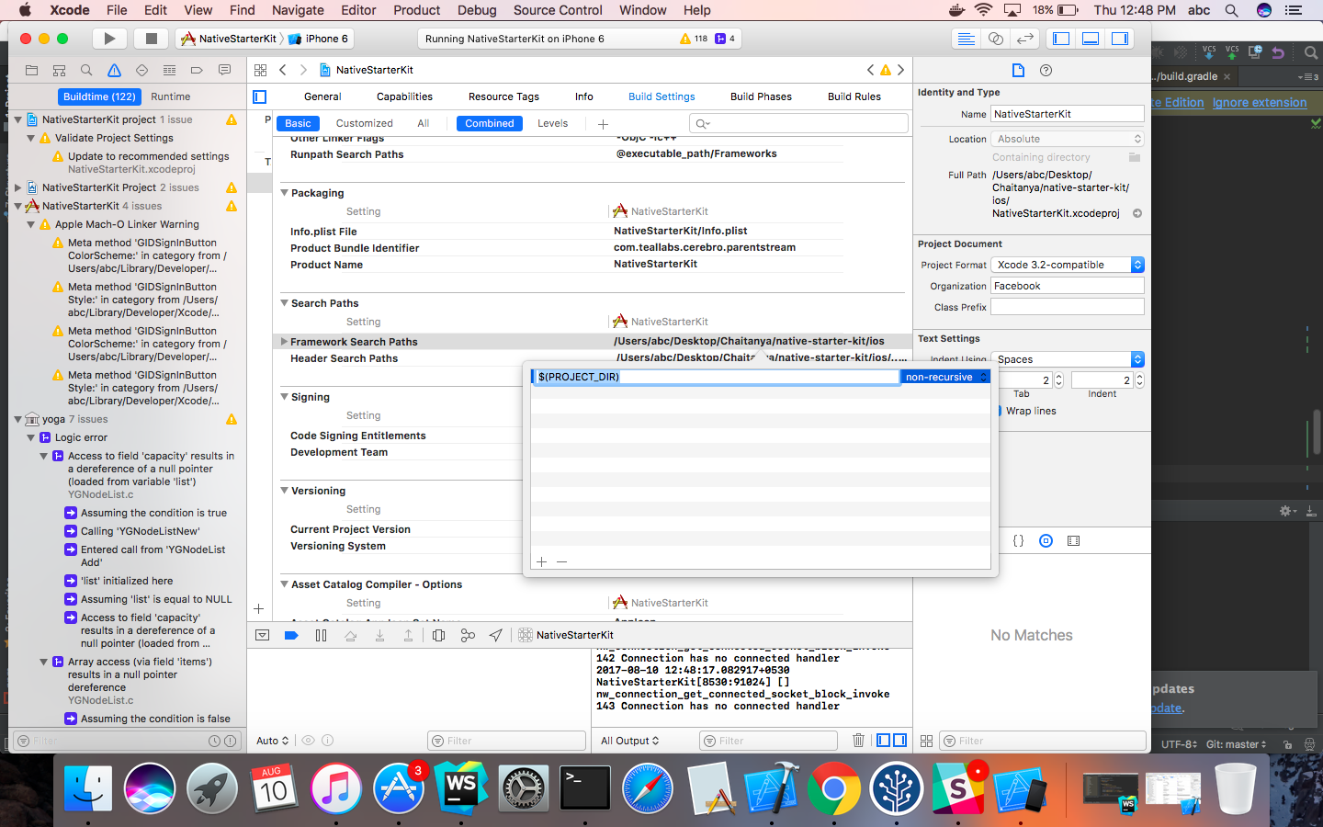Screen dimensions: 1323x827
Task: Click the Ignore extension link
Action: point(1260,102)
